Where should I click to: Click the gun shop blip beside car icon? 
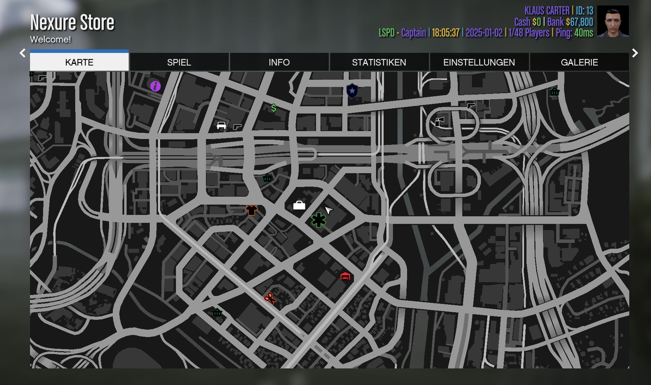(237, 127)
